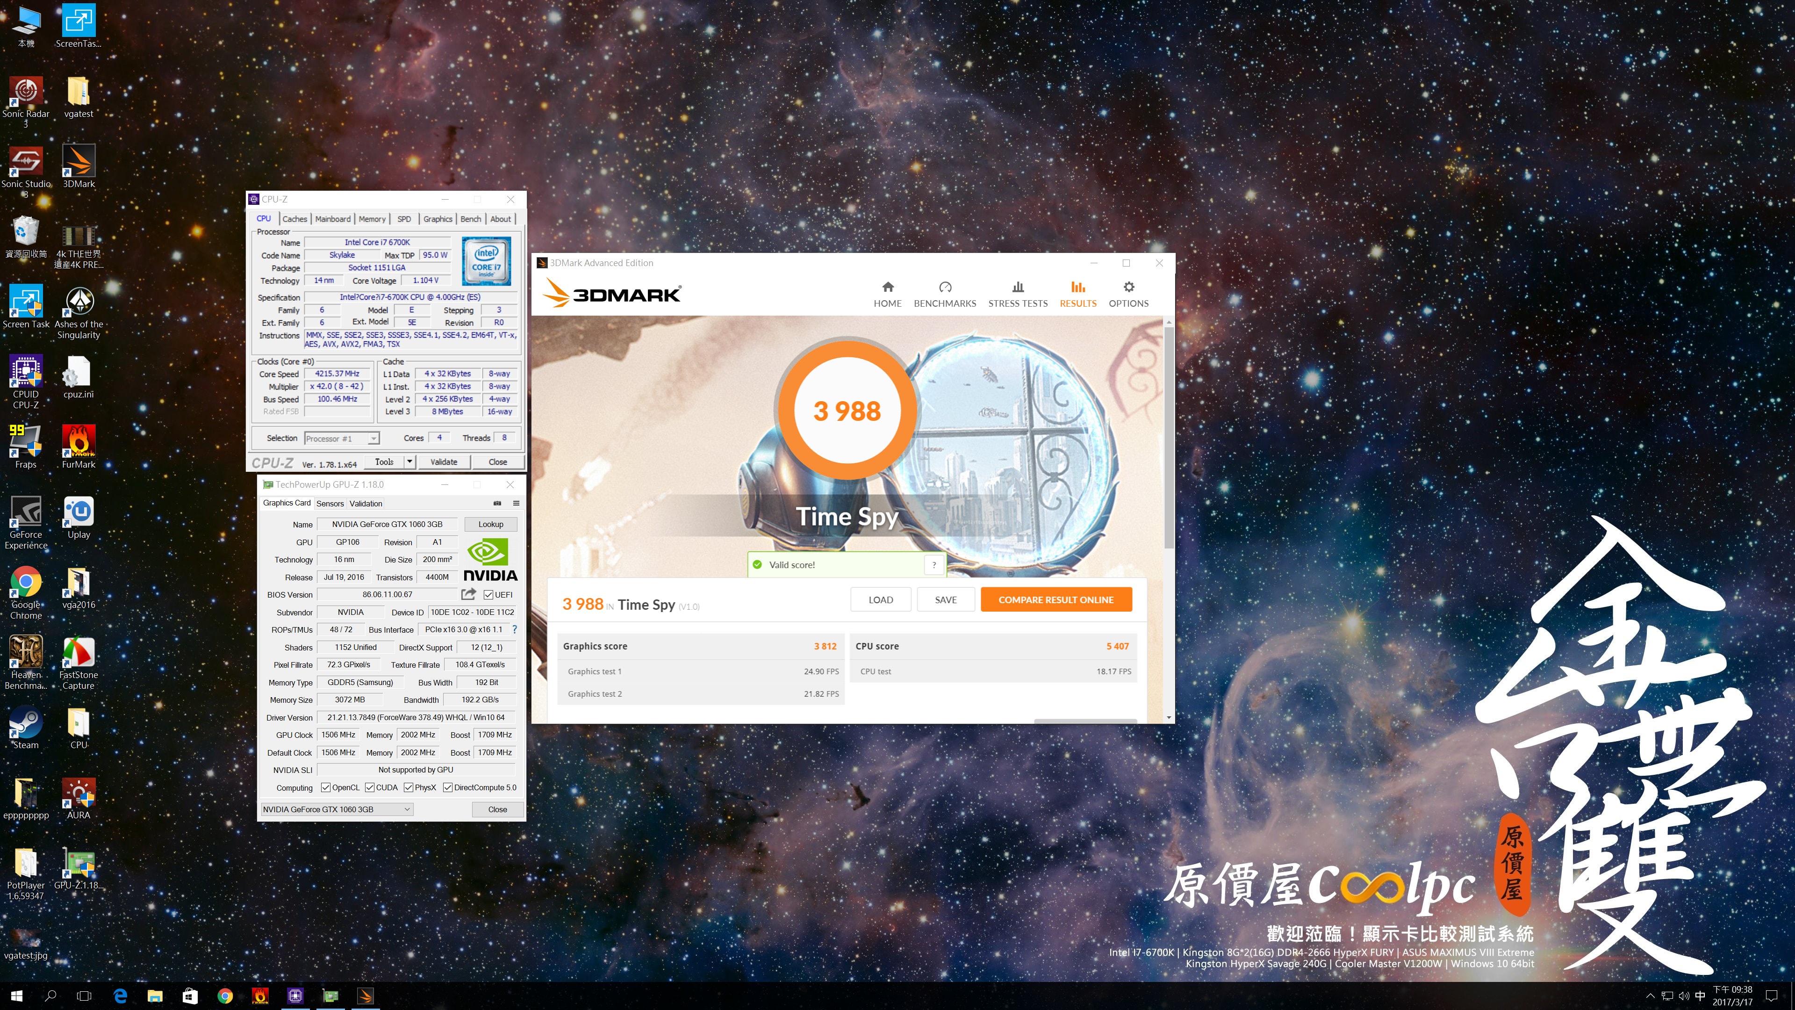Open the 3DMark desktop shortcut
The image size is (1795, 1010).
pos(79,167)
